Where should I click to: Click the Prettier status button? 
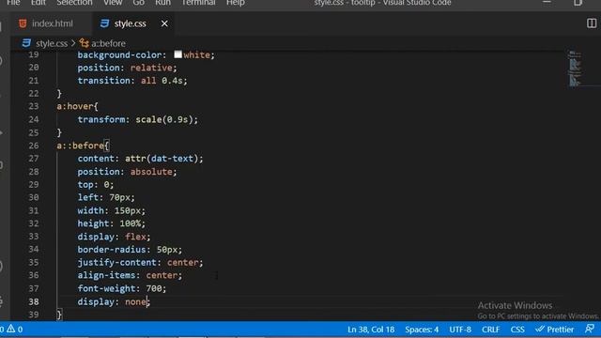tap(555, 330)
